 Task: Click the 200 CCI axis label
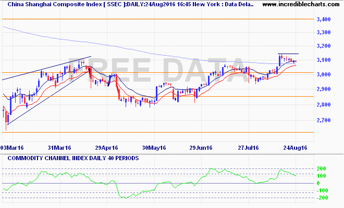point(322,168)
